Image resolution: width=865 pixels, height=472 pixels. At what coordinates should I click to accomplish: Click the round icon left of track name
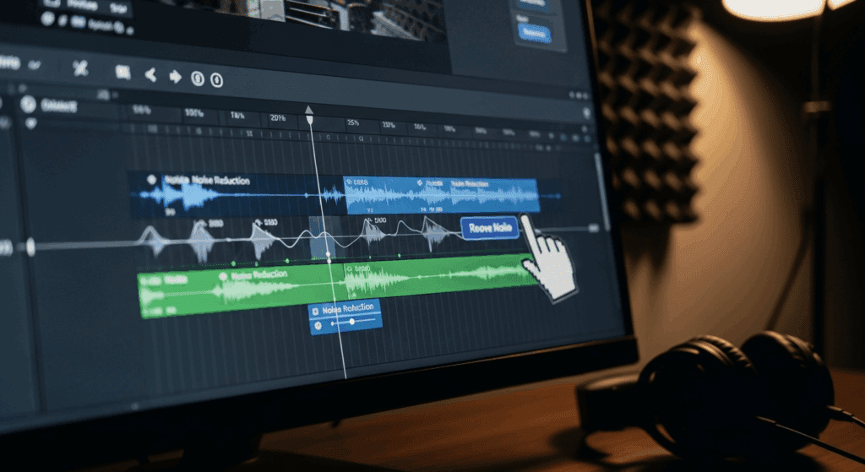tap(28, 104)
